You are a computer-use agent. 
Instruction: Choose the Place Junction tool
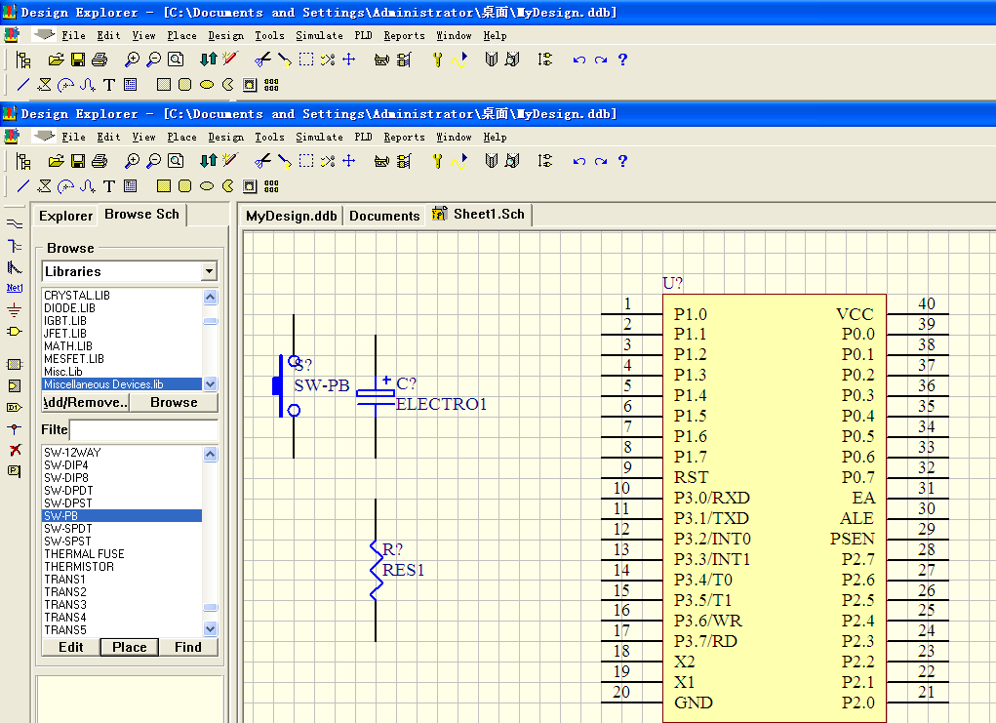click(14, 428)
